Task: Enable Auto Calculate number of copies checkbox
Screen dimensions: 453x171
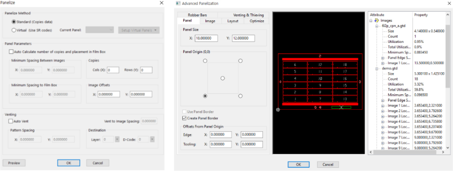Action: pos(11,52)
